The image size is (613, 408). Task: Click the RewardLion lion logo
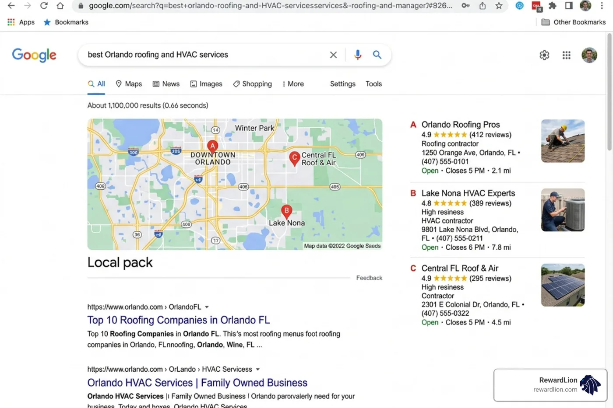pyautogui.click(x=590, y=385)
